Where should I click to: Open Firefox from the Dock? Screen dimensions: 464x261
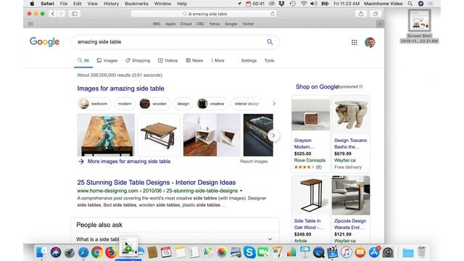[111, 252]
